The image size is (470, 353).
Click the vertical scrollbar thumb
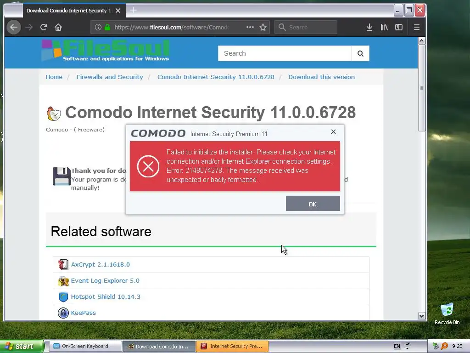[421, 88]
